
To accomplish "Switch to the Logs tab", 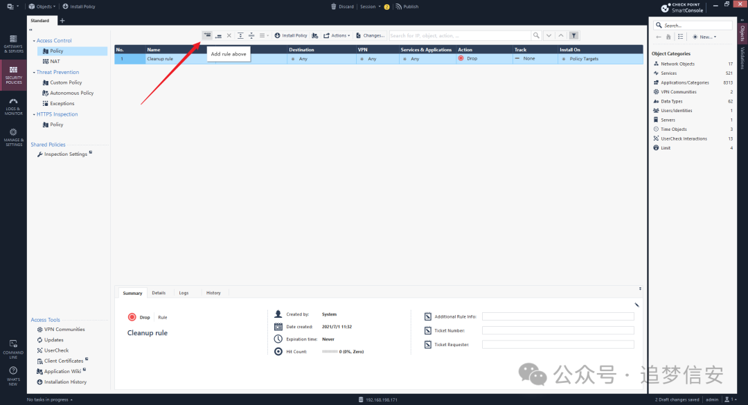I will 184,293.
